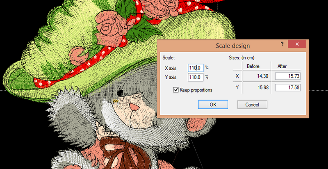Click the Keep proportions label text
Screen dimensions: 328x169
(196, 90)
